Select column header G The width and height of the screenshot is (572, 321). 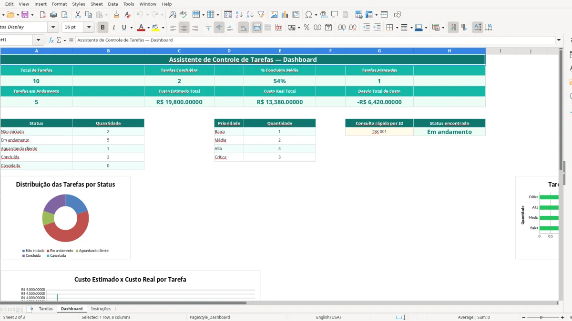[379, 51]
